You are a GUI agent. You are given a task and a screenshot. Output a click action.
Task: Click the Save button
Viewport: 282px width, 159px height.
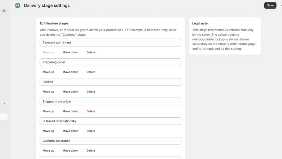click(270, 5)
